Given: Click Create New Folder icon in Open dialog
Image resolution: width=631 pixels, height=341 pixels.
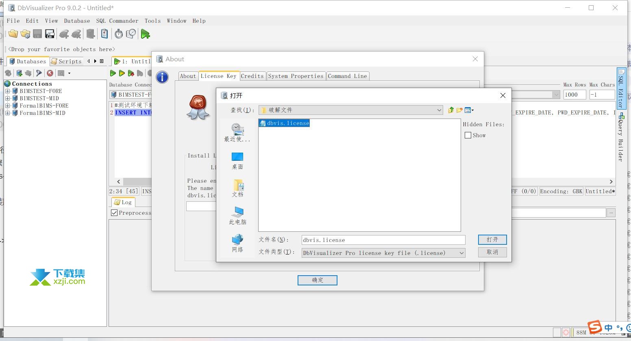Looking at the screenshot, I should coord(459,110).
